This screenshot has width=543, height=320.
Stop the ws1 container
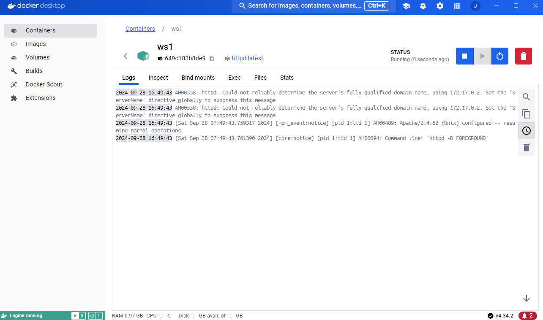click(x=464, y=56)
